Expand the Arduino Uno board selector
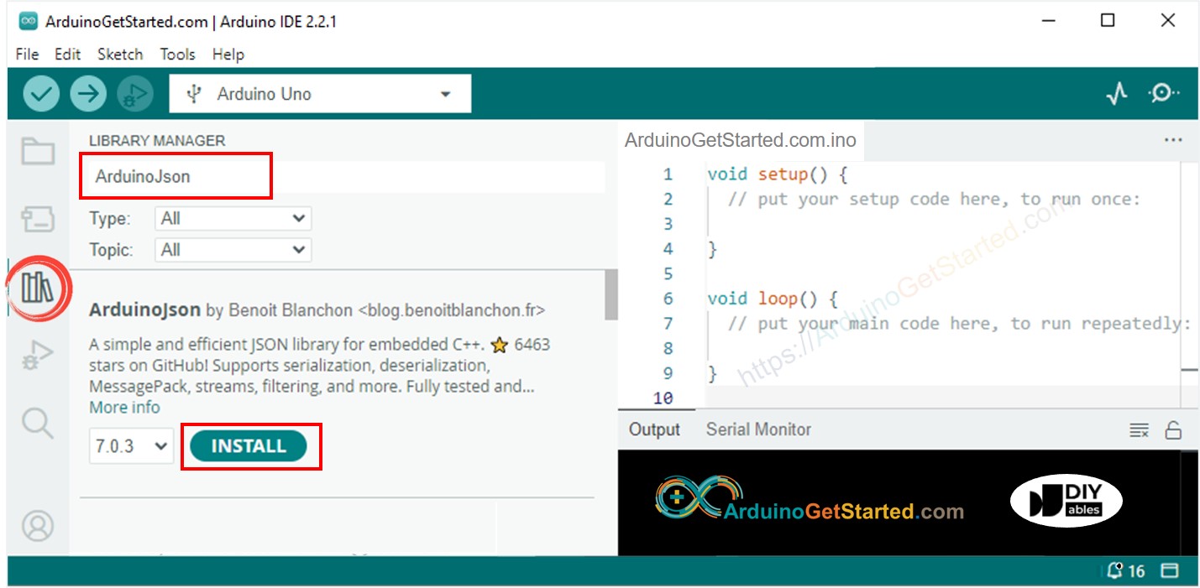 coord(319,93)
